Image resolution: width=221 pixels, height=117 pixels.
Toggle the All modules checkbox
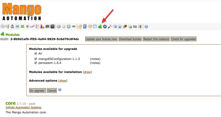click(36, 53)
